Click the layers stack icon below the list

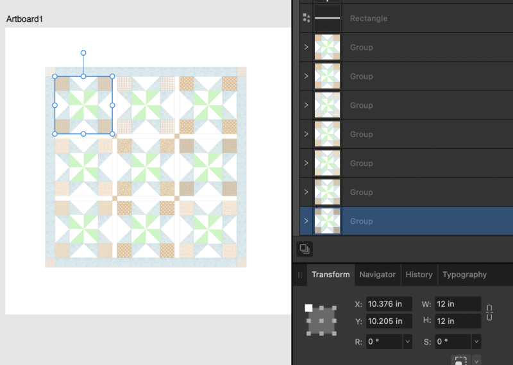point(306,248)
